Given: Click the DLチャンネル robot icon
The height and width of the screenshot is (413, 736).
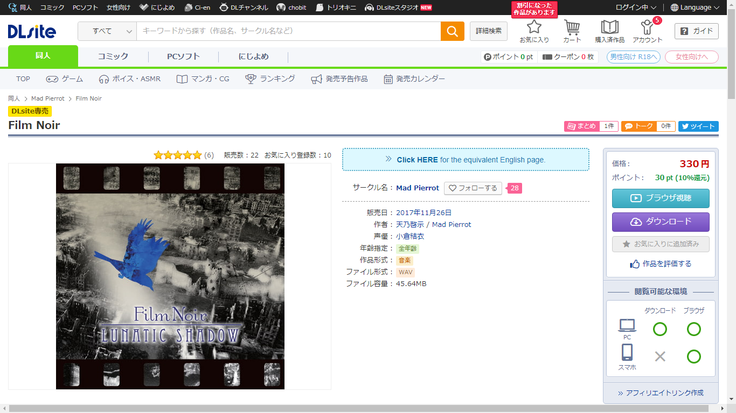Looking at the screenshot, I should [224, 8].
